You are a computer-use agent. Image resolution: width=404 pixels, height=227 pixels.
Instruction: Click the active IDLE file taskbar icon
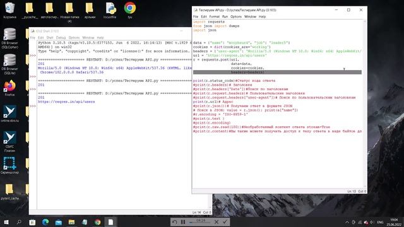pos(110,222)
